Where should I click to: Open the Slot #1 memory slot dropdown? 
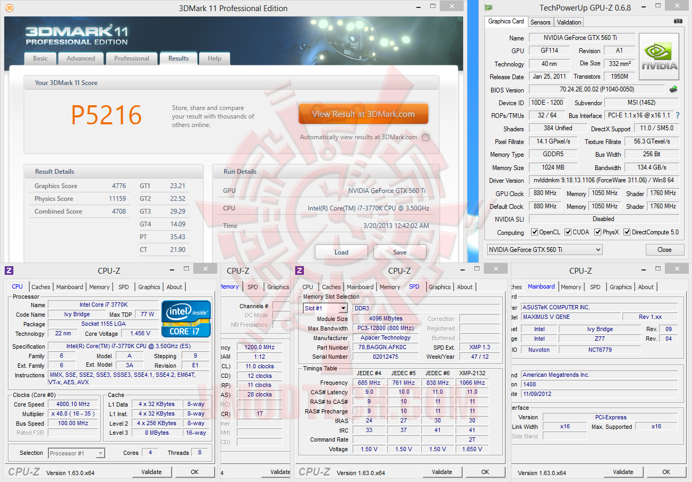tap(326, 308)
